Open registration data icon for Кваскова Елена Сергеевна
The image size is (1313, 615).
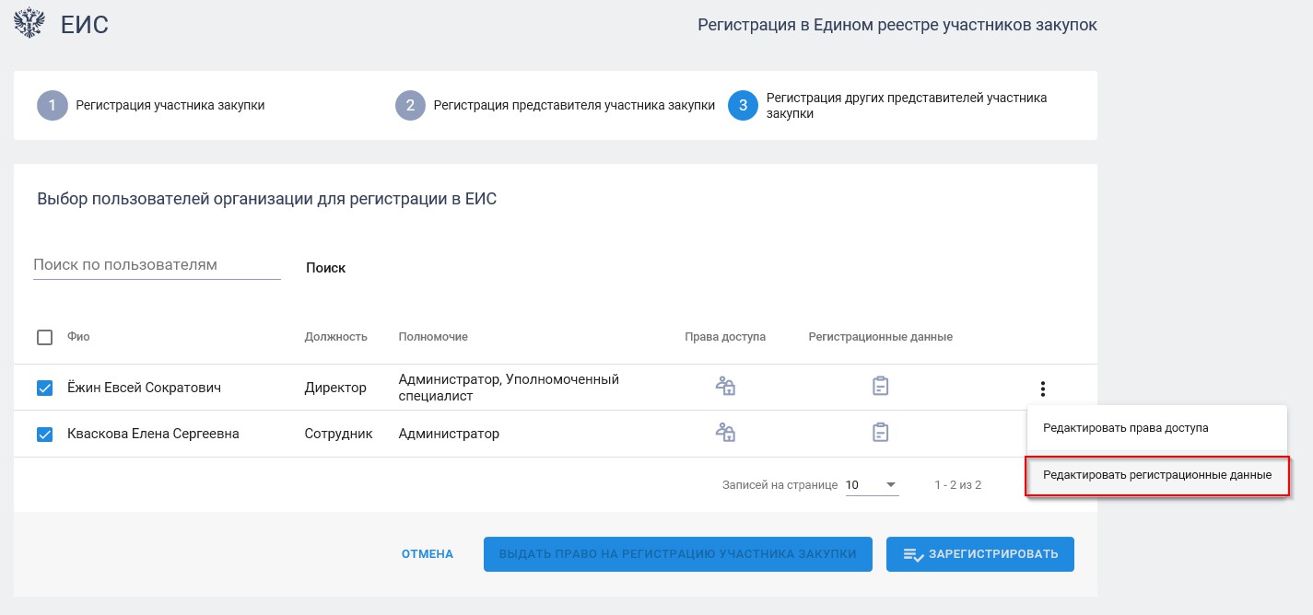pyautogui.click(x=880, y=432)
